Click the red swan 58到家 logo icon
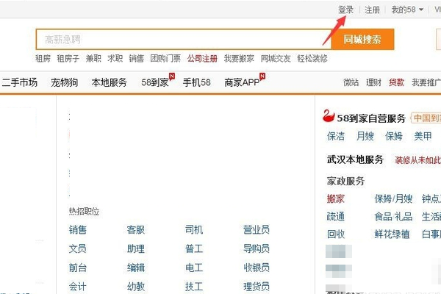 click(x=329, y=116)
